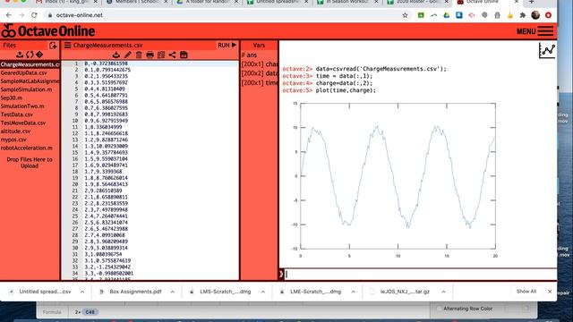Open a new browser tab with plus button
The height and width of the screenshot is (322, 573).
531,2
